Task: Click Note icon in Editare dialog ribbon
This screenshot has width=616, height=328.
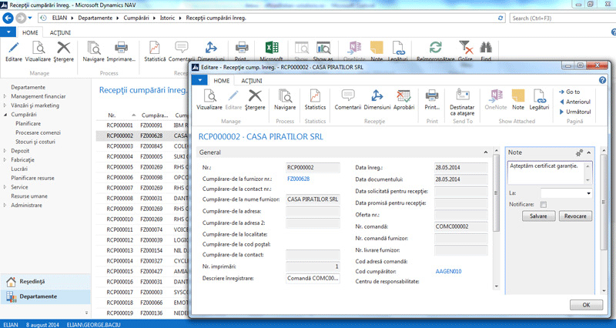Action: point(518,95)
